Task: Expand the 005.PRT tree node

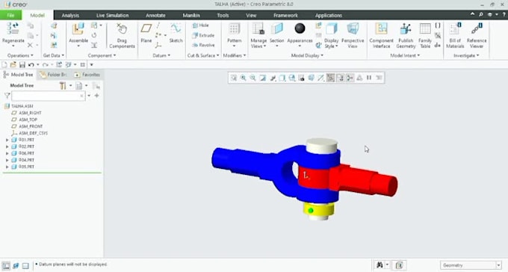Action: tap(7, 167)
